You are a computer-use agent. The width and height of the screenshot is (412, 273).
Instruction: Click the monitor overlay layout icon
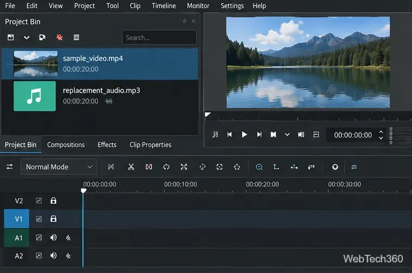pyautogui.click(x=316, y=135)
